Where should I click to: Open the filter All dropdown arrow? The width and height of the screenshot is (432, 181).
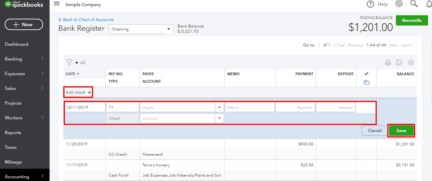click(77, 63)
